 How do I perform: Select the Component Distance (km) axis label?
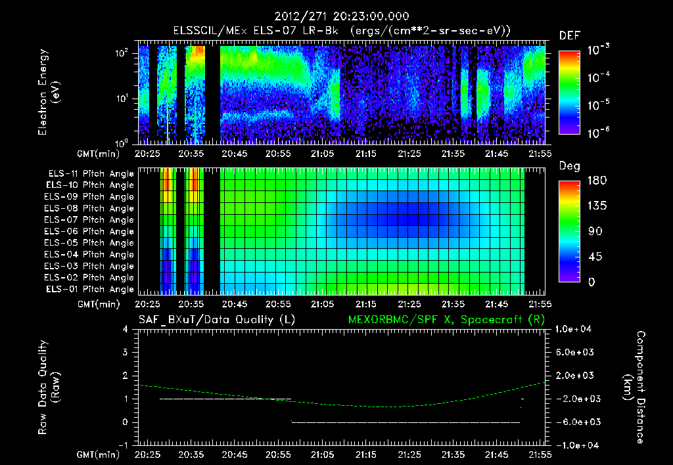(634, 387)
